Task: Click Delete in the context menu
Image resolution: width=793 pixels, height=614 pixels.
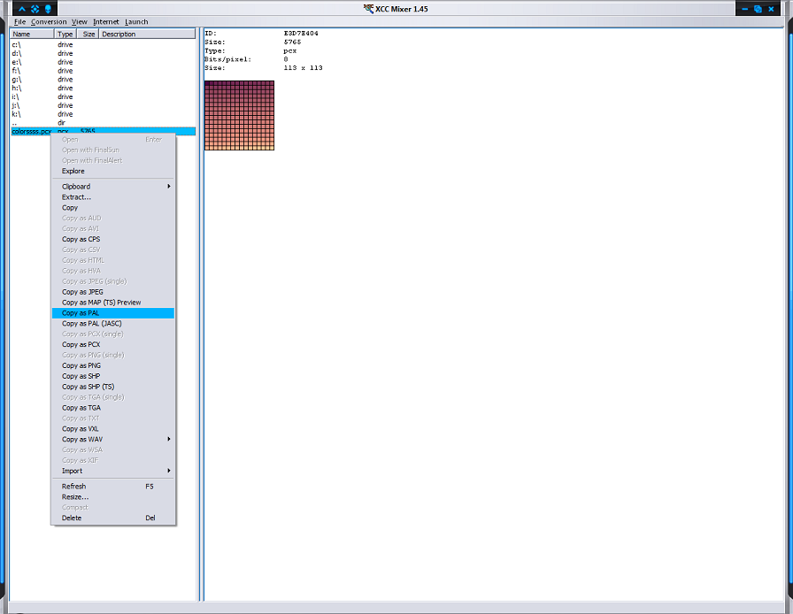Action: tap(72, 518)
